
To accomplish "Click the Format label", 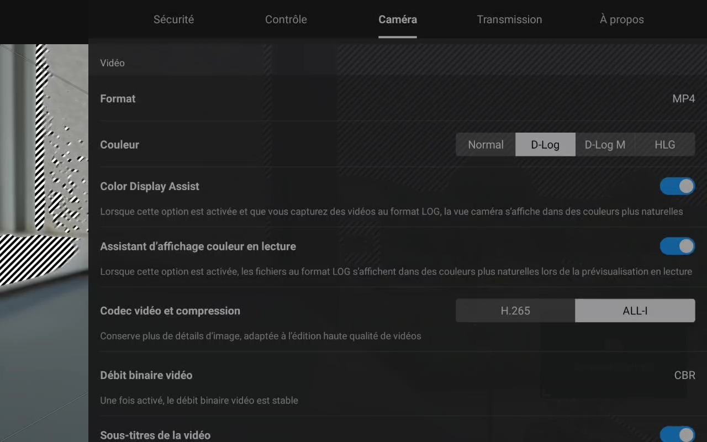I will coord(118,99).
